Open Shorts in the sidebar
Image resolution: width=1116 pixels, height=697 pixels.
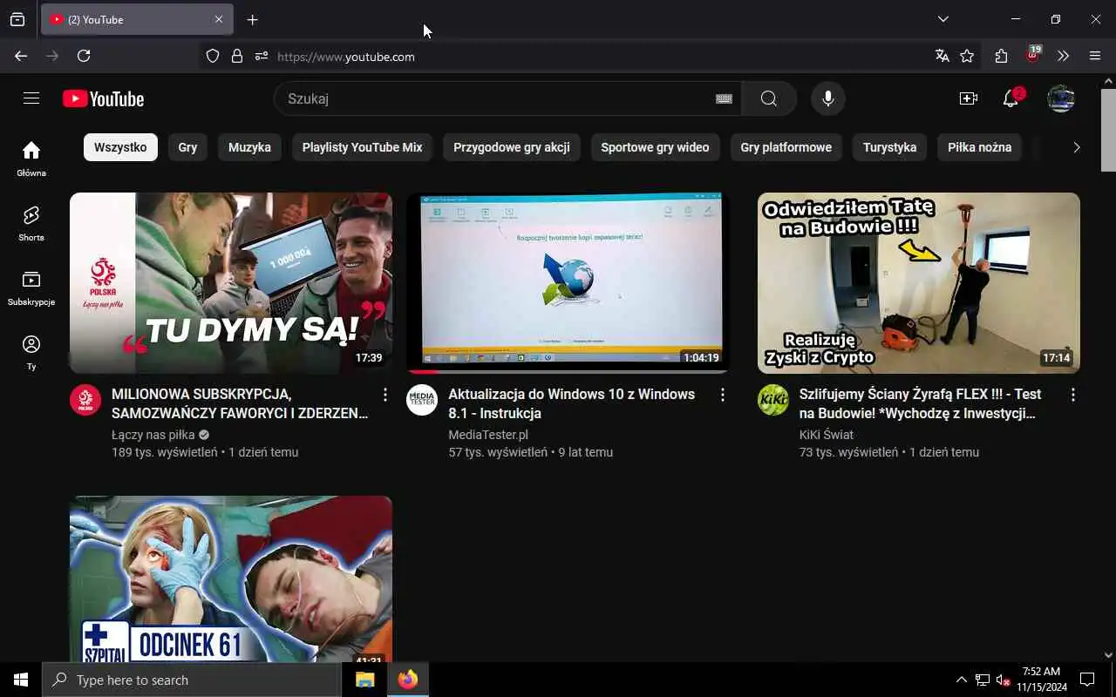31,223
